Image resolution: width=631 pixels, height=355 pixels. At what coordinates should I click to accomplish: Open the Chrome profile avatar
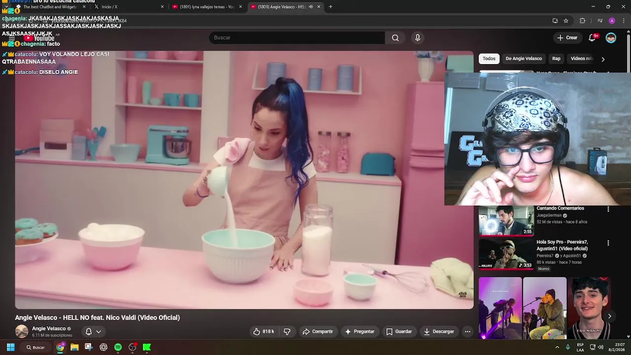[x=612, y=21]
